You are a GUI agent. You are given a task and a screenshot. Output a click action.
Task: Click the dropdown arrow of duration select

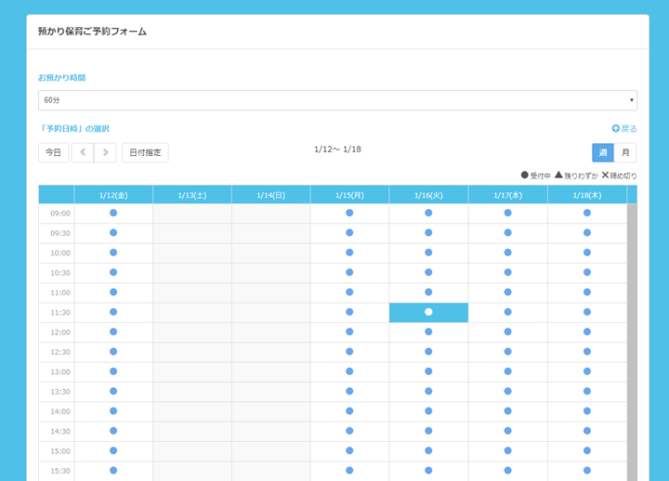[x=631, y=100]
